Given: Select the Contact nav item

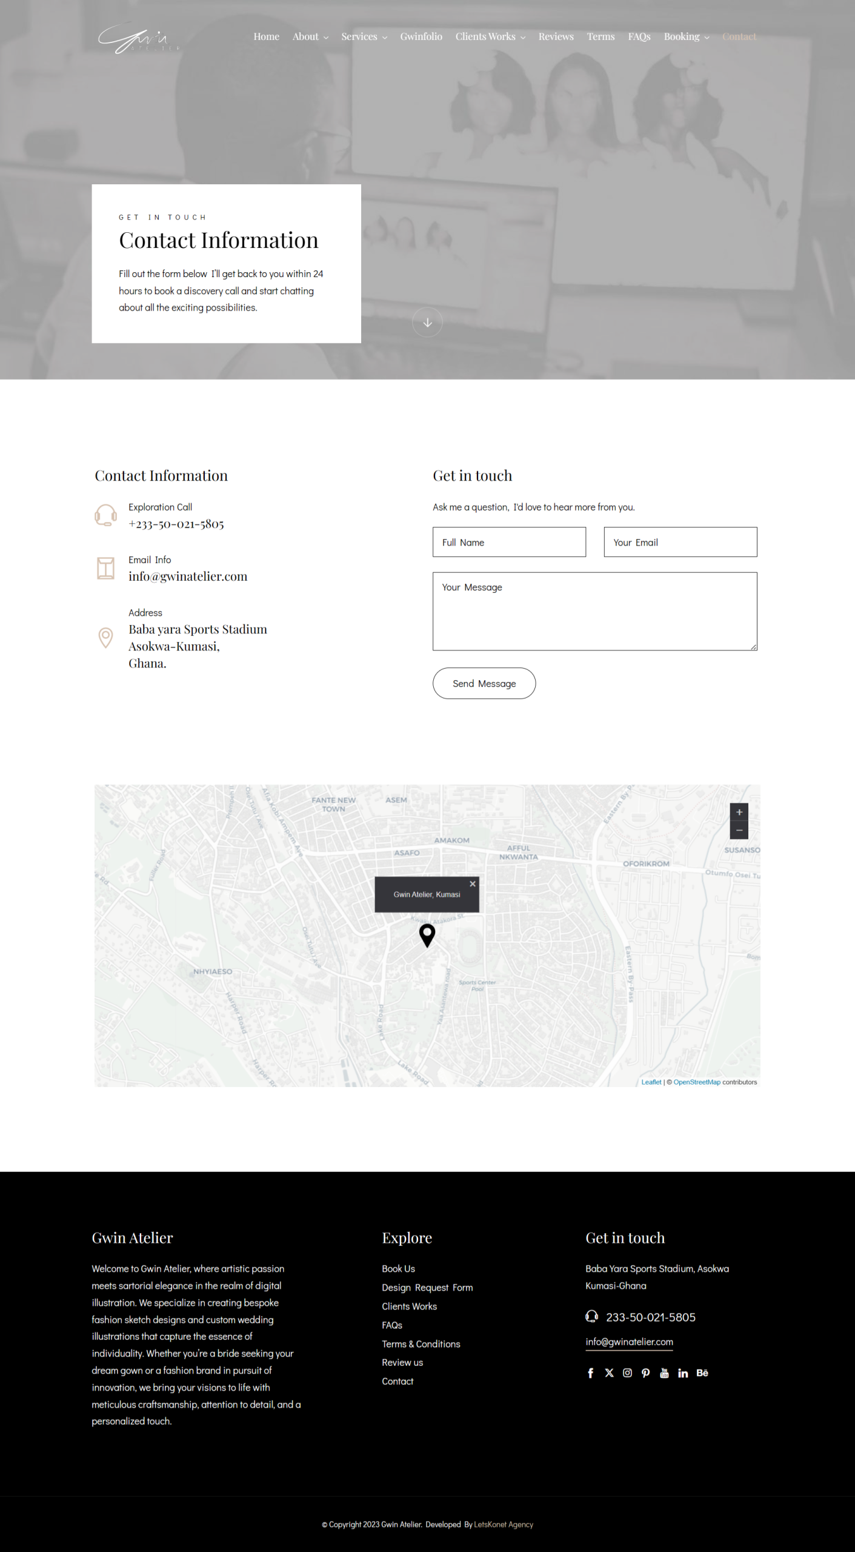Looking at the screenshot, I should tap(739, 37).
